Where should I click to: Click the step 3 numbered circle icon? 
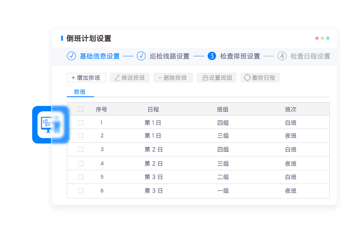(211, 56)
